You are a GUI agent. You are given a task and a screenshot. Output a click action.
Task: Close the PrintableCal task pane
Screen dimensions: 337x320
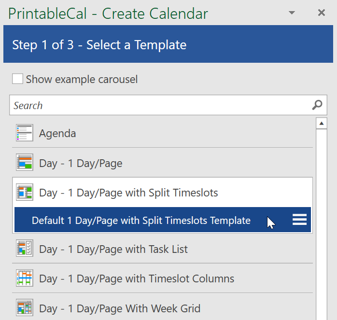point(322,13)
